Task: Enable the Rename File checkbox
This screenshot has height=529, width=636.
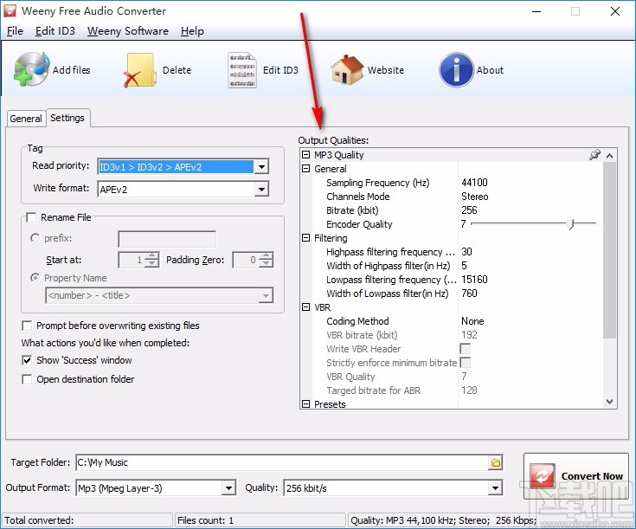Action: tap(31, 217)
